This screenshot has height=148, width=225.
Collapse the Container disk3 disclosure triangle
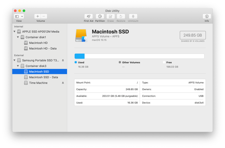pyautogui.click(x=18, y=66)
